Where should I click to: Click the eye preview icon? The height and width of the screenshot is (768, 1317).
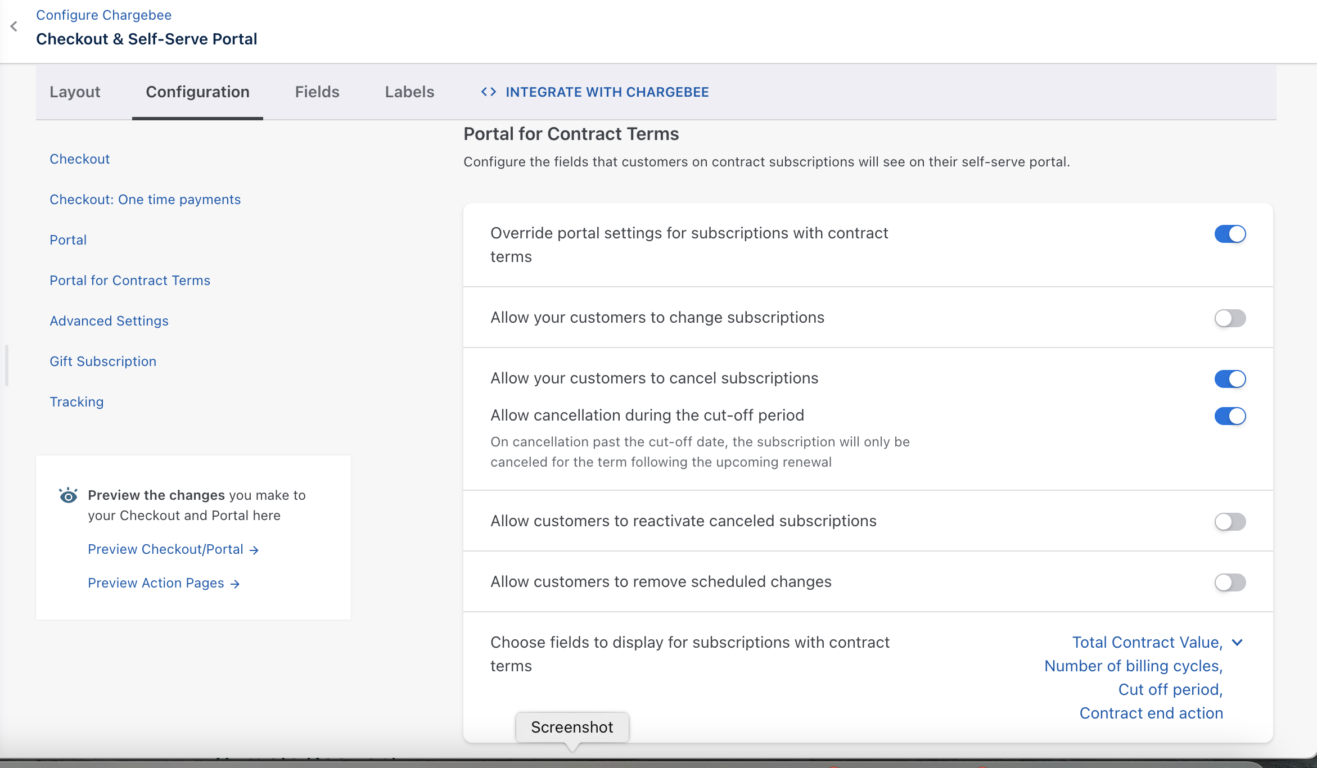68,495
